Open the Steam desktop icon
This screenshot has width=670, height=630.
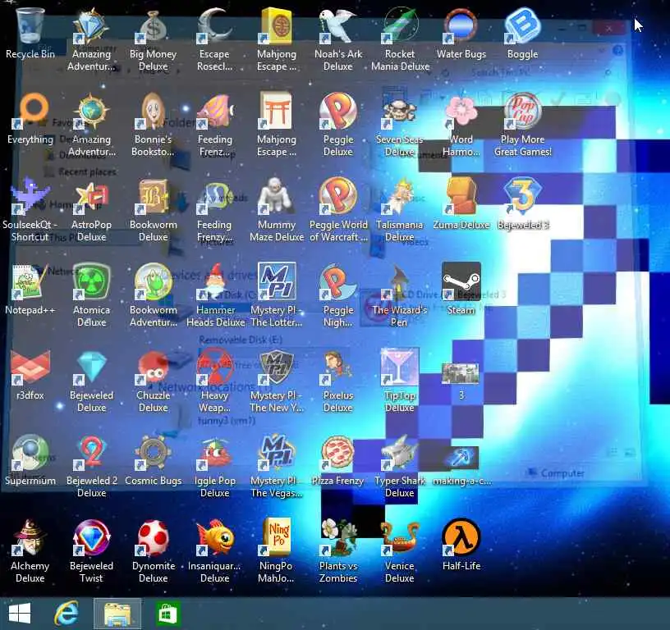[x=461, y=282]
